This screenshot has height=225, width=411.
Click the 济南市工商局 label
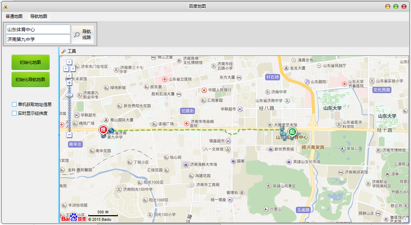(x=208, y=185)
